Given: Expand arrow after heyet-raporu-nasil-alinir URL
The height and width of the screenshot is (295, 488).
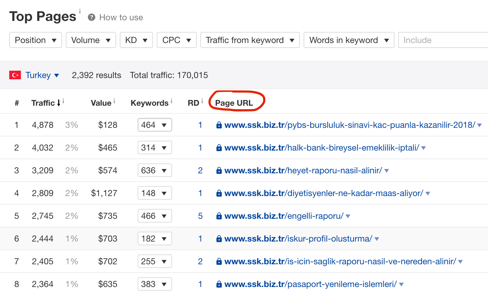Looking at the screenshot, I should [x=387, y=171].
